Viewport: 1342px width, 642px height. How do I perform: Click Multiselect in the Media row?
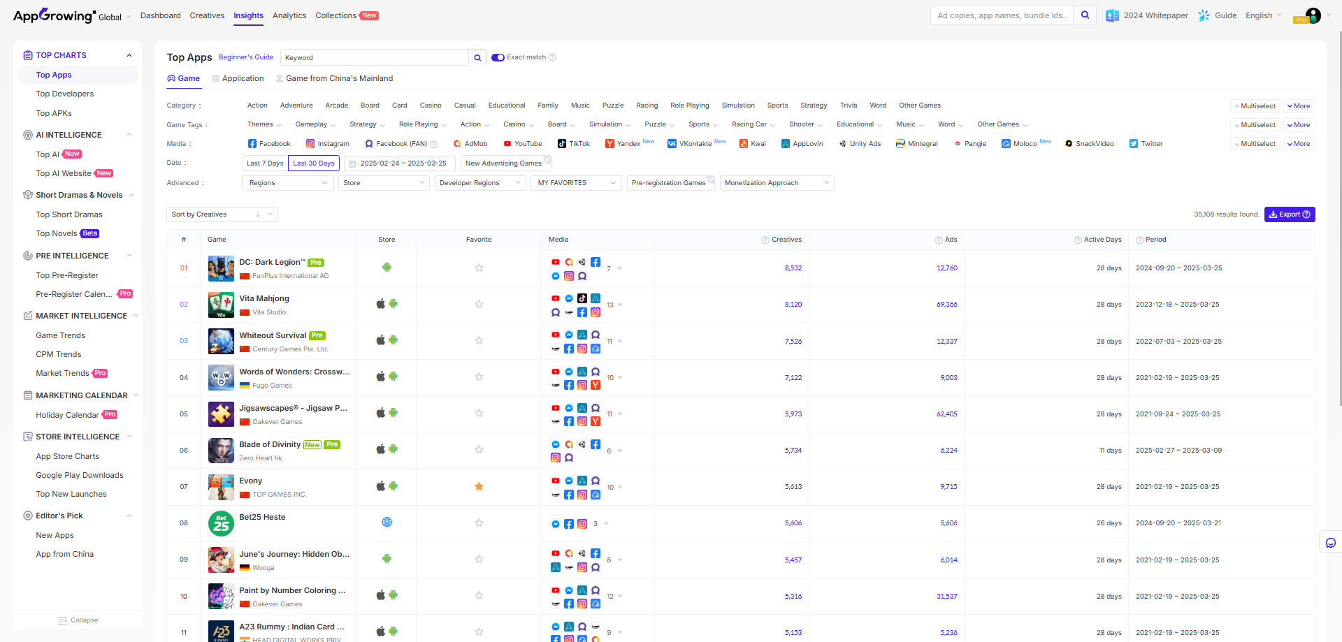1255,144
